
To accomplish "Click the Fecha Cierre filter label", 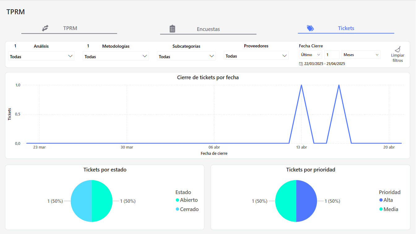I will pyautogui.click(x=311, y=46).
